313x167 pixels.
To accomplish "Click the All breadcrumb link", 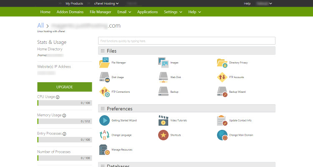I will (40, 25).
